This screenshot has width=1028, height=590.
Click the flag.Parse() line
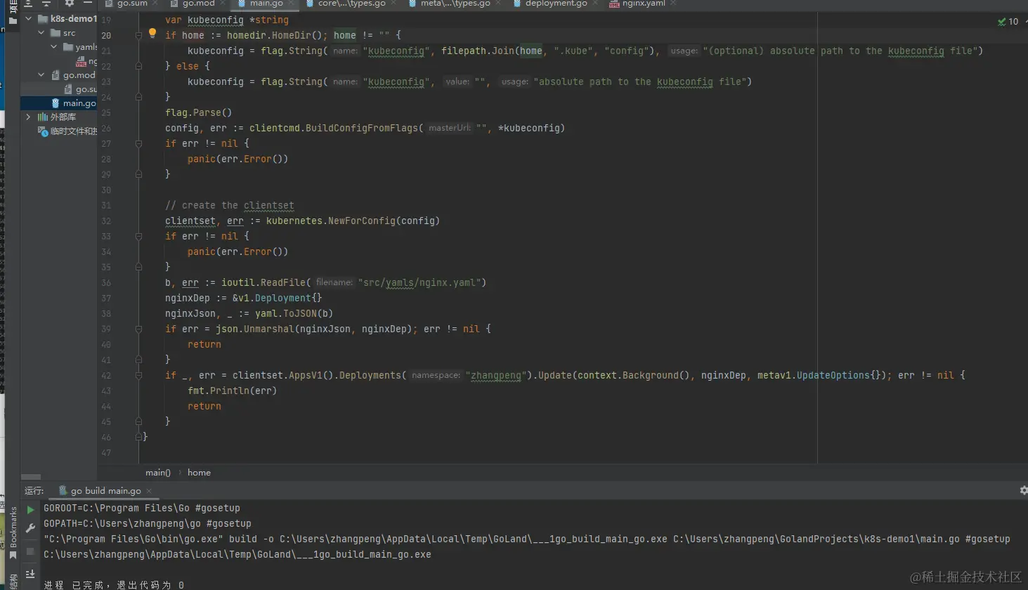[x=198, y=113]
